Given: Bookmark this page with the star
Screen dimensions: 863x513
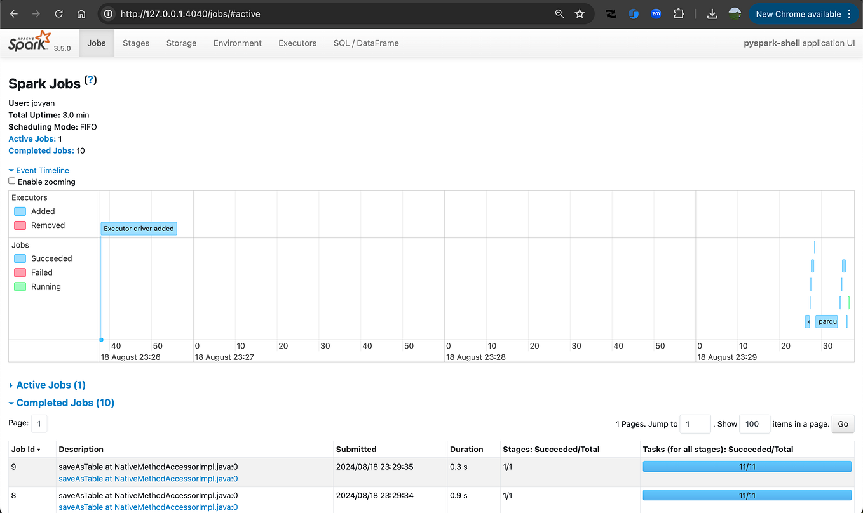Looking at the screenshot, I should point(579,13).
